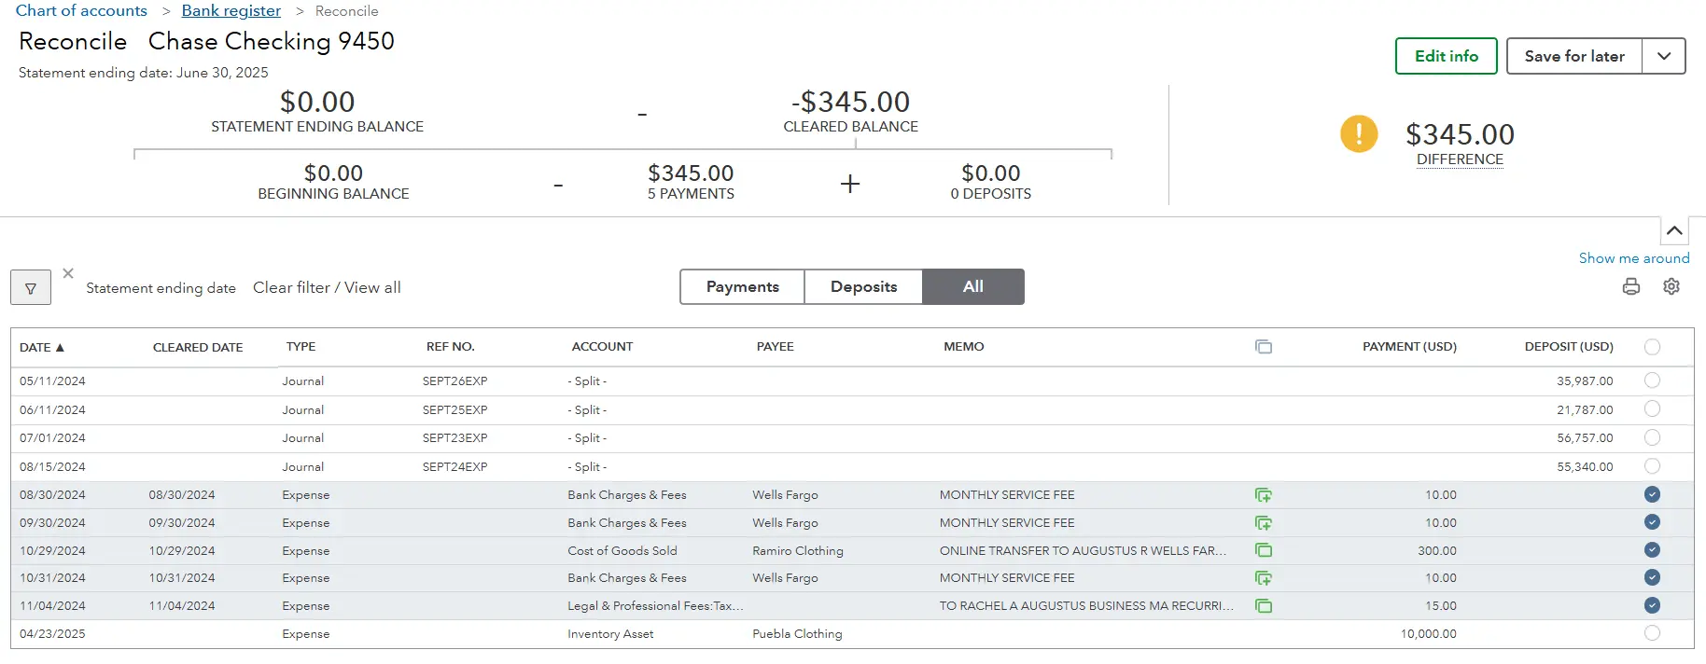Screen dimensions: 1706x664
Task: Click transaction icon on Ramiro Clothing row
Action: [1263, 550]
